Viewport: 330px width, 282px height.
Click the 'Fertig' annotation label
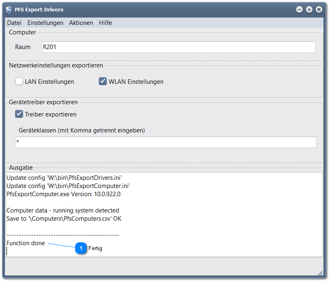[x=95, y=248]
